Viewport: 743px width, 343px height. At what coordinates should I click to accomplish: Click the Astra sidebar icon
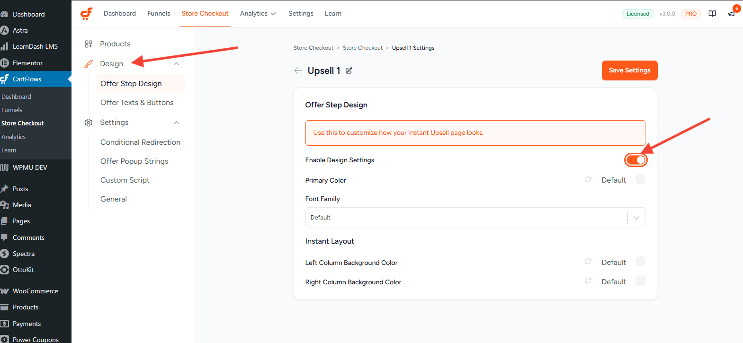click(4, 30)
